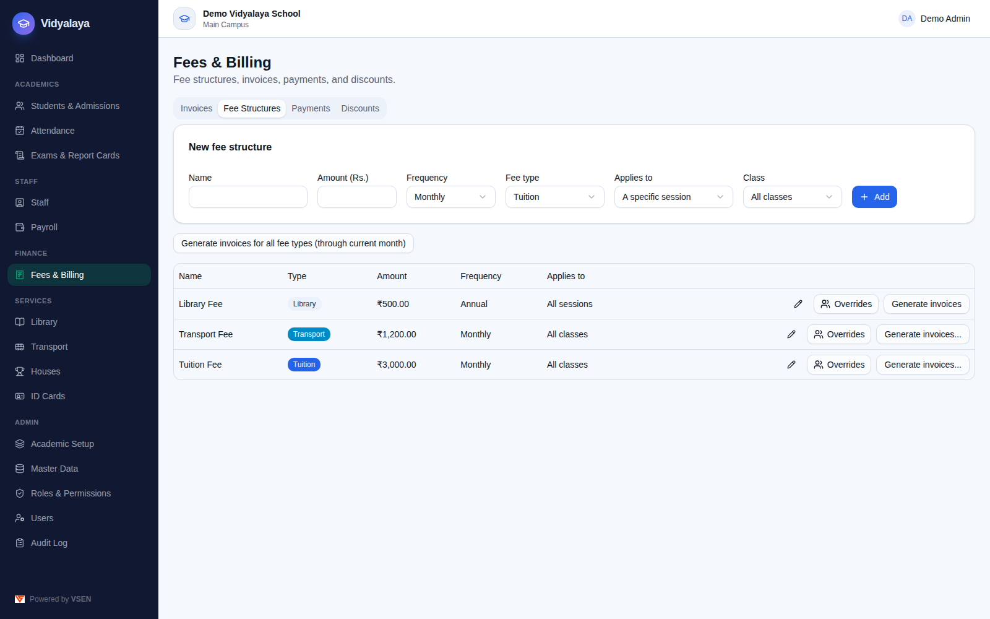Switch to the Payments tab
Viewport: 990px width, 619px height.
click(311, 108)
